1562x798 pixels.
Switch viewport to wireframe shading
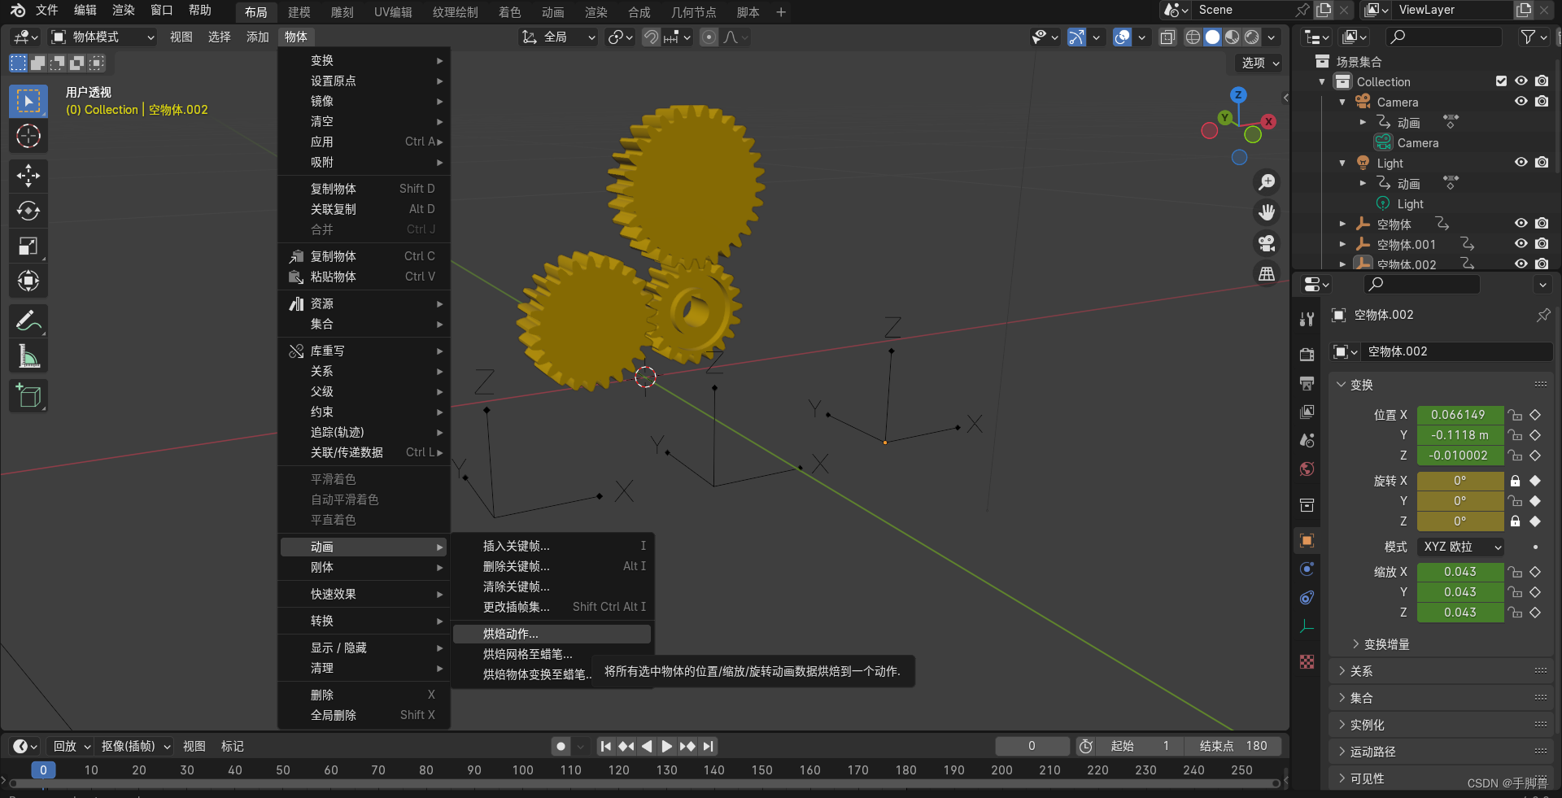(1193, 37)
